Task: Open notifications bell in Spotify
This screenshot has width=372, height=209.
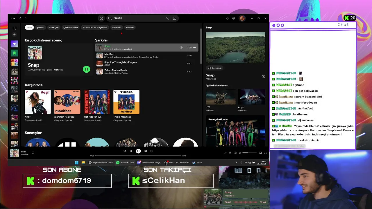Action: (227, 18)
